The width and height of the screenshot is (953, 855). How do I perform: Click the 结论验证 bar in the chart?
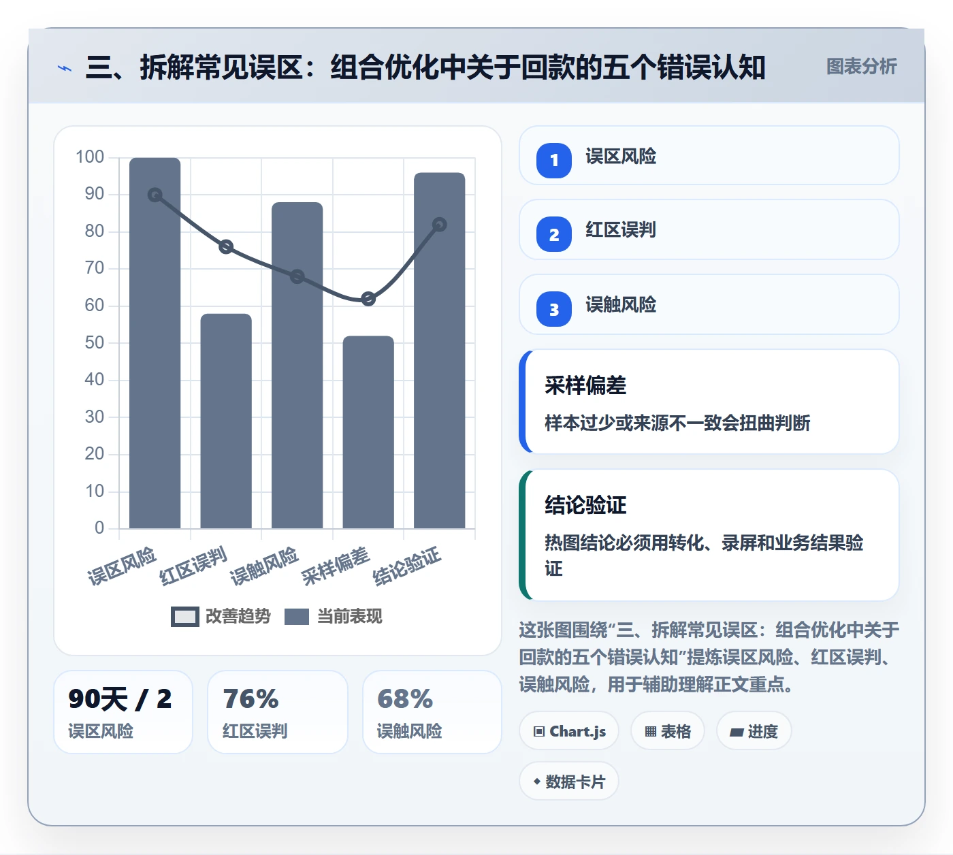click(x=440, y=351)
